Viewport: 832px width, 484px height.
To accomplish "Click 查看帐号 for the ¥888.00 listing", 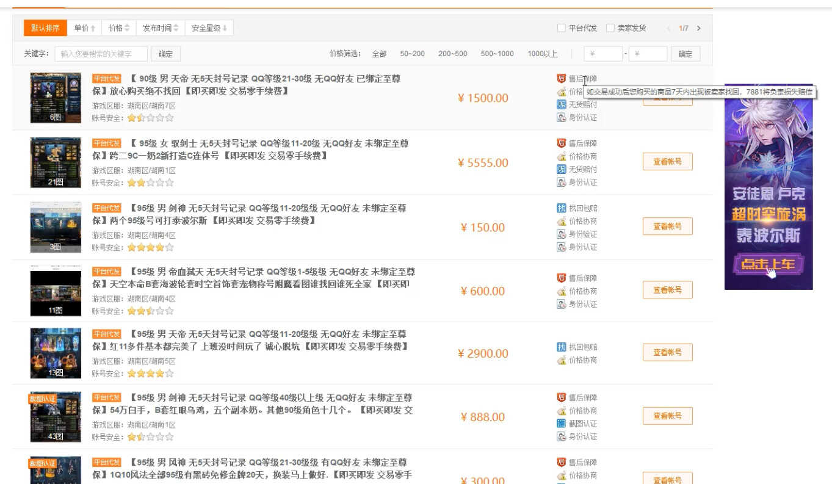I will 667,416.
